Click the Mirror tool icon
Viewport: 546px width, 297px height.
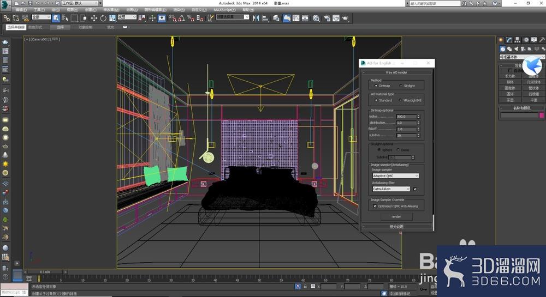point(256,18)
